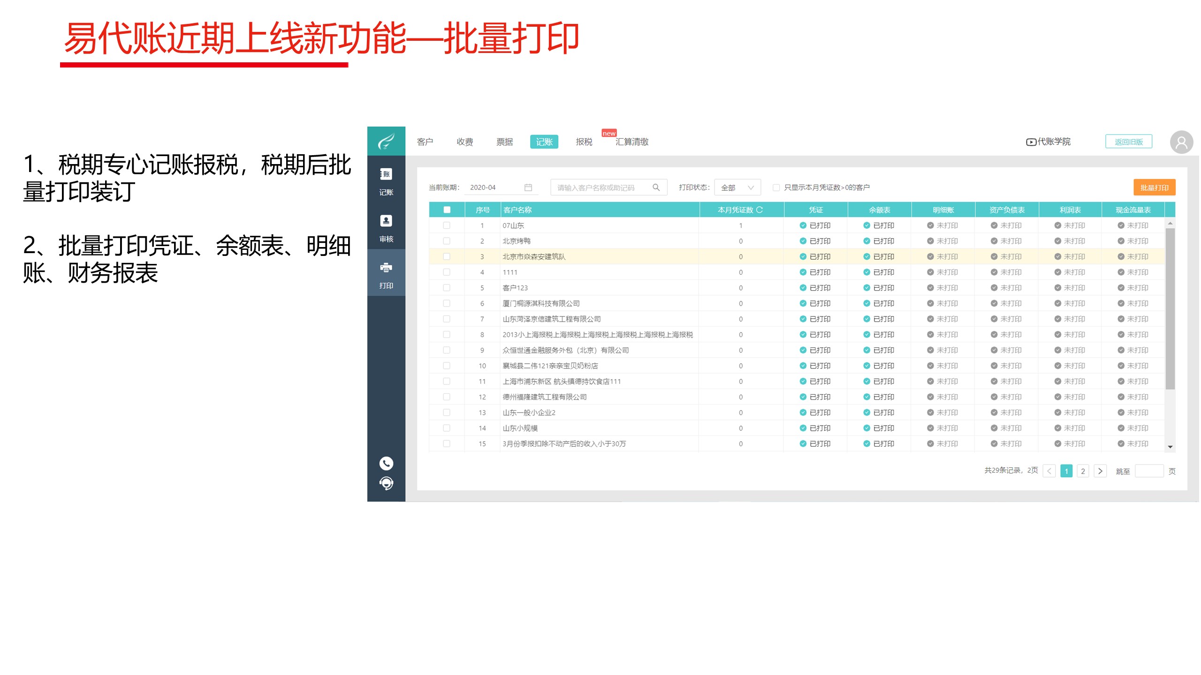Click the search magnifier icon
Screen dimensions: 1201x675
tap(656, 187)
